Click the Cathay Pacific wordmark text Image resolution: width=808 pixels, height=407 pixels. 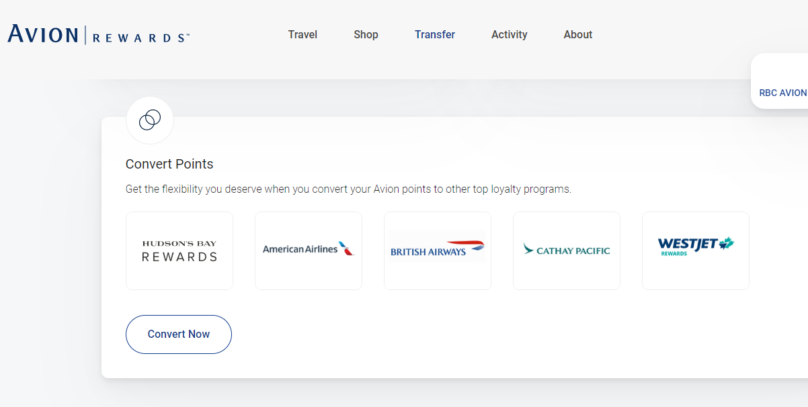coord(573,251)
